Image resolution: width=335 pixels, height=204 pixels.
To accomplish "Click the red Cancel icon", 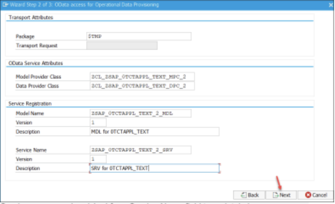I will [308, 195].
